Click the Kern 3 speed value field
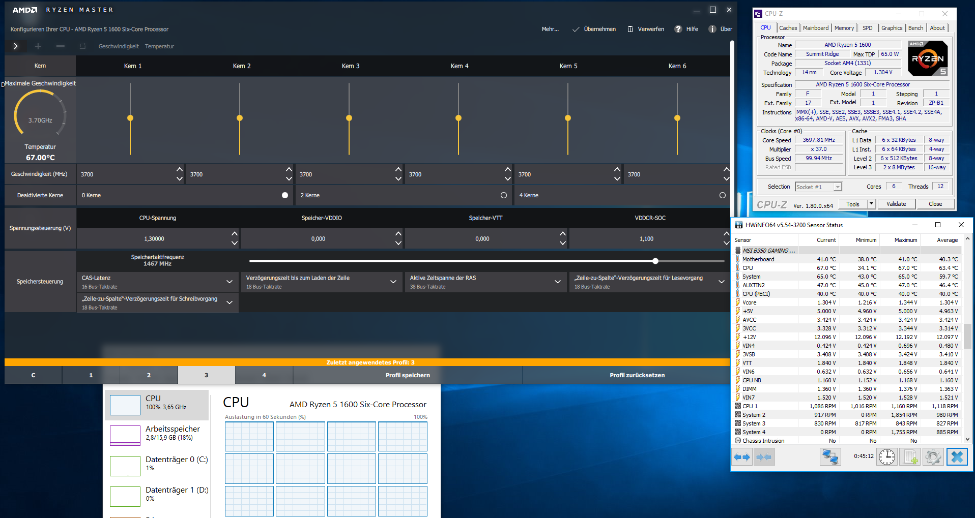Screen dimensions: 975x518 [x=344, y=174]
